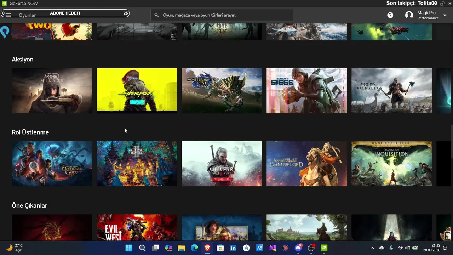
Task: Open Monster Hunter Rise game tile
Action: 222,91
